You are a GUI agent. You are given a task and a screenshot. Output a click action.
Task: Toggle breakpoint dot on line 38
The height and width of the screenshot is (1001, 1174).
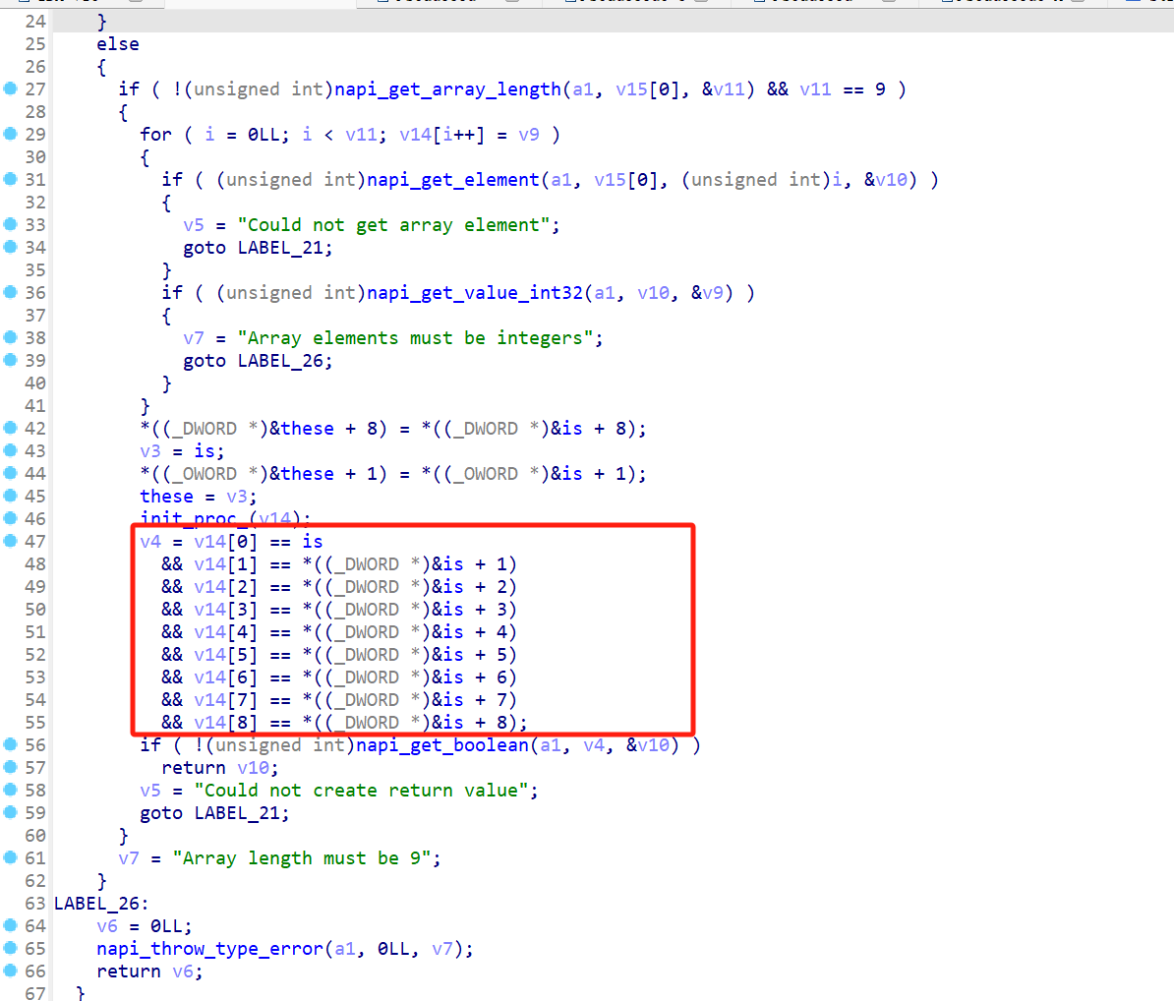point(11,337)
